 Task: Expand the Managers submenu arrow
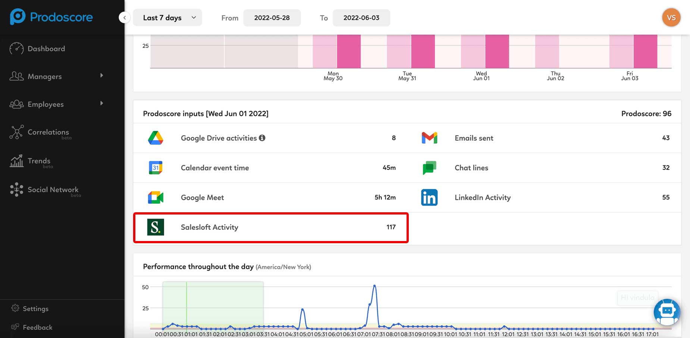click(101, 75)
